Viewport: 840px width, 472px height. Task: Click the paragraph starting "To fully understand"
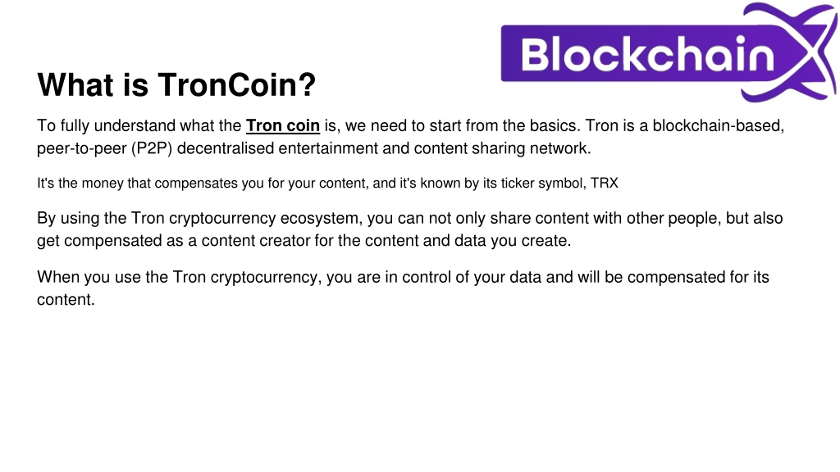(x=410, y=137)
